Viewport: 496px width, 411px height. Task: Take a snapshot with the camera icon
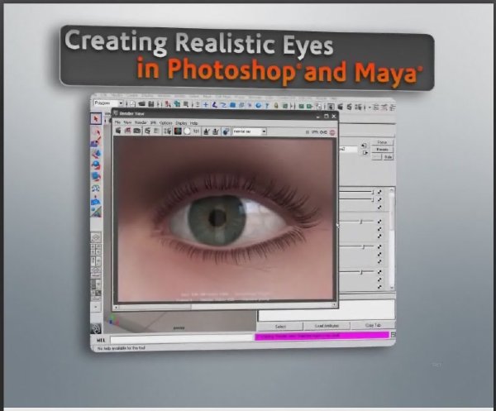(137, 131)
